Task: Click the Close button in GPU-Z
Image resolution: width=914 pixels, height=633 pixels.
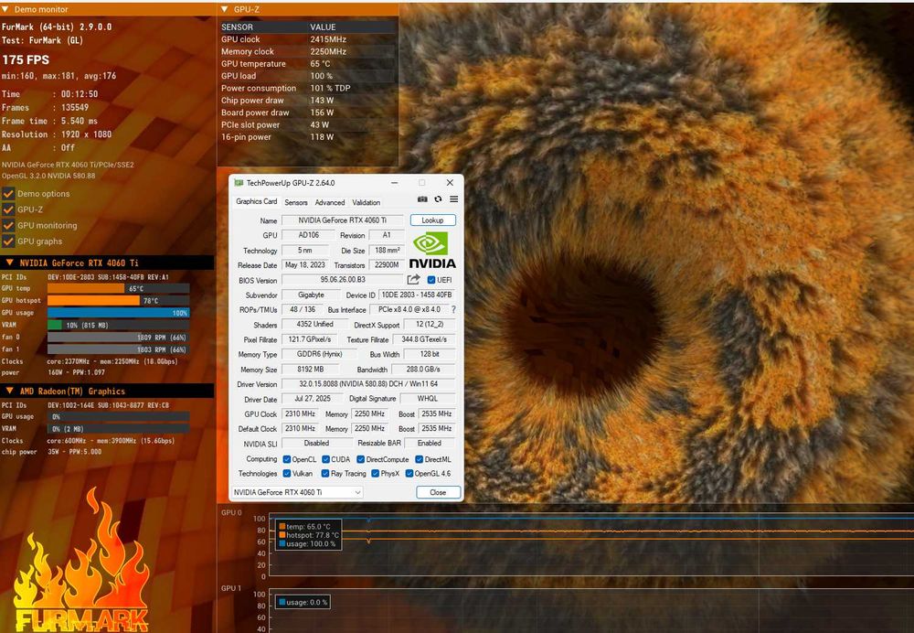Action: tap(439, 492)
